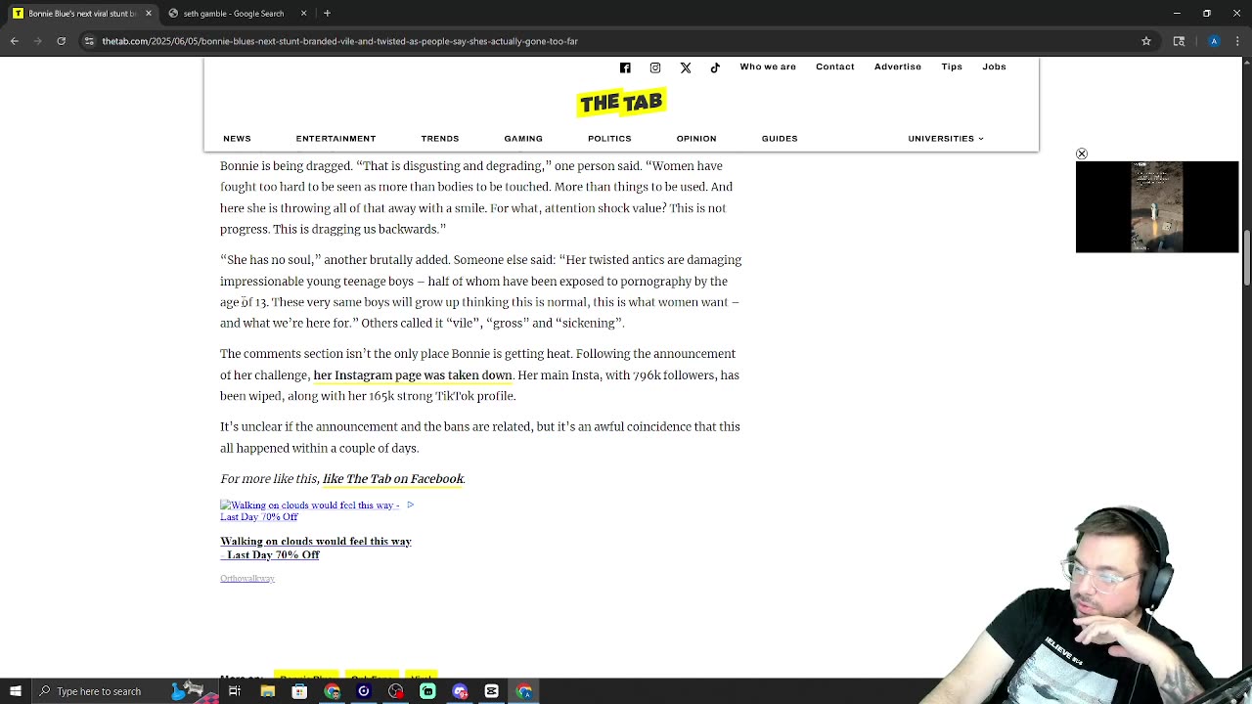The height and width of the screenshot is (704, 1252).
Task: View site information icon in address bar
Action: click(89, 41)
